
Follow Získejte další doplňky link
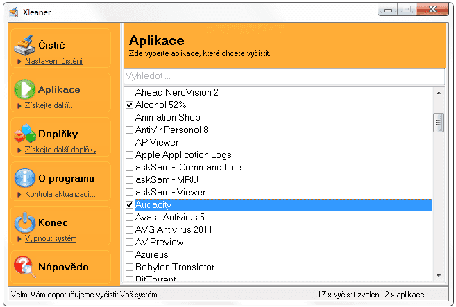[x=61, y=150]
